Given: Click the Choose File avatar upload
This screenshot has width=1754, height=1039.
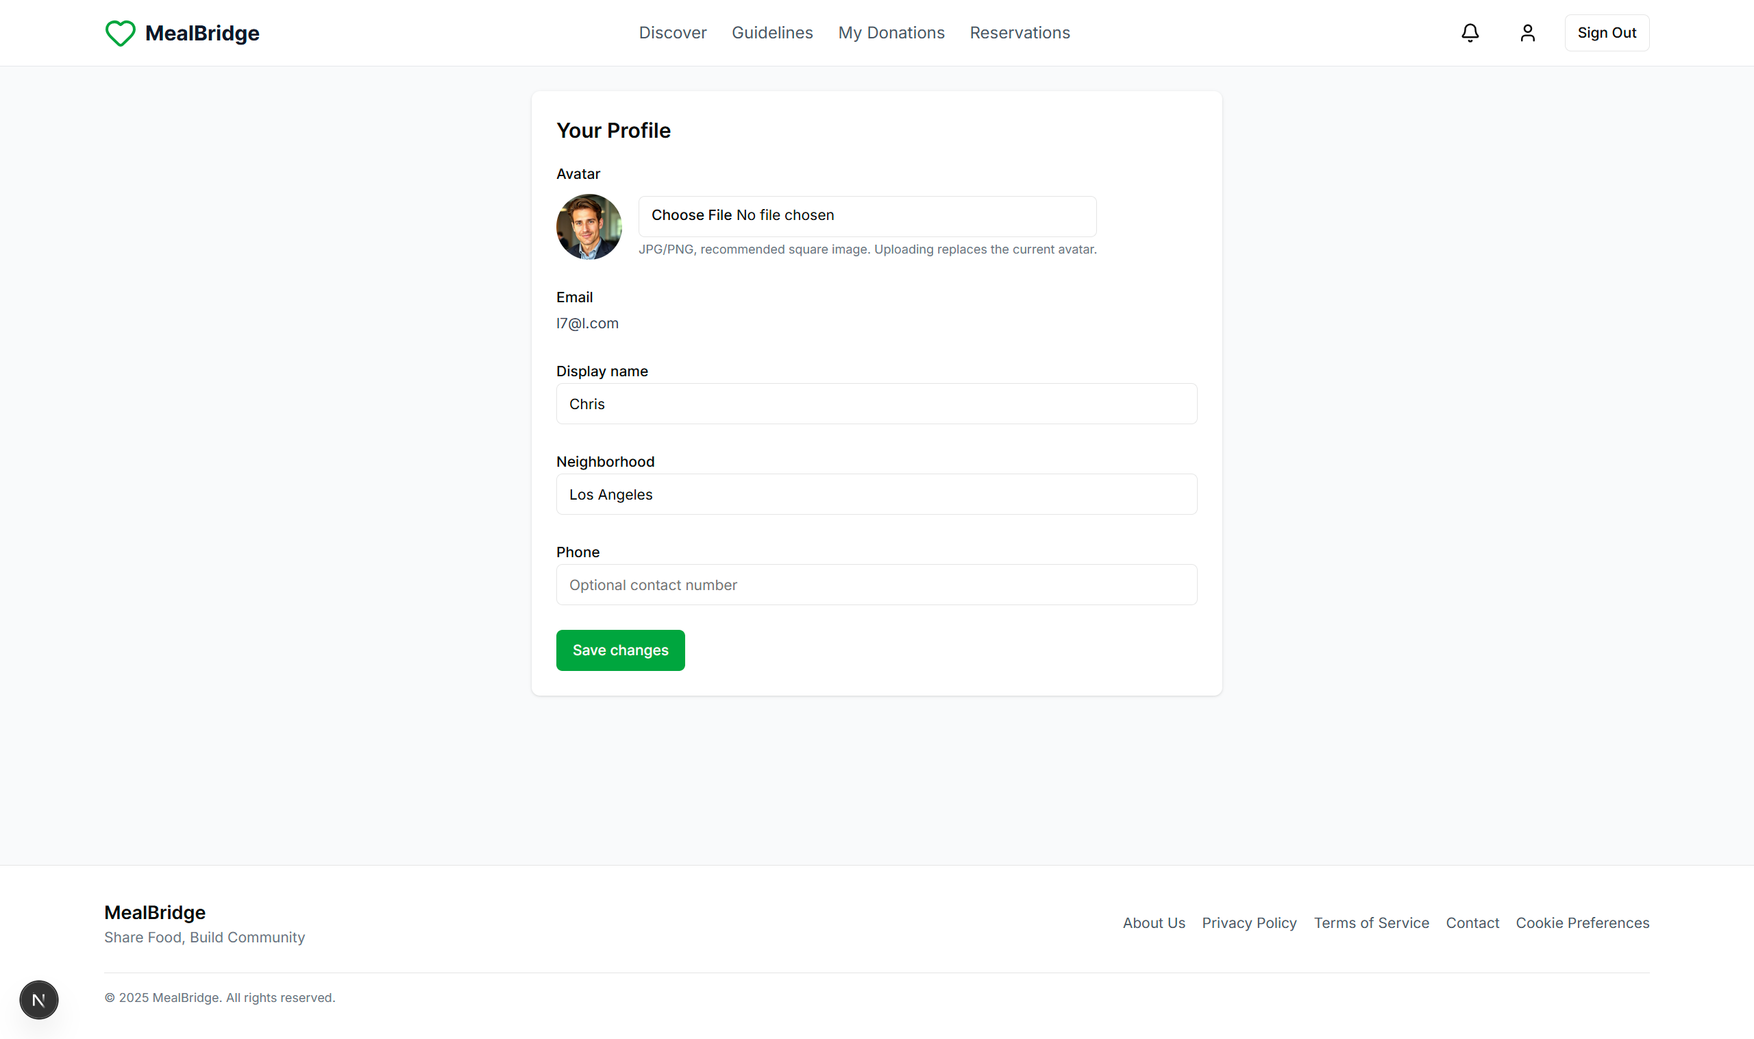Looking at the screenshot, I should 691,216.
